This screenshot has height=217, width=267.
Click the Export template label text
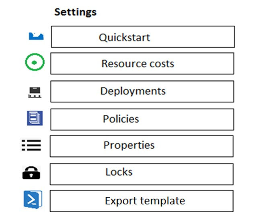(x=145, y=201)
